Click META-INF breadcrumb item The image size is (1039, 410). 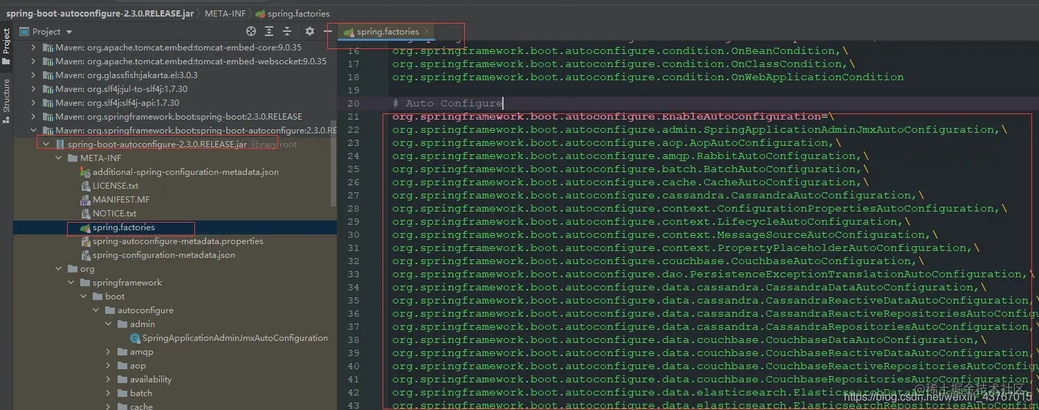225,13
